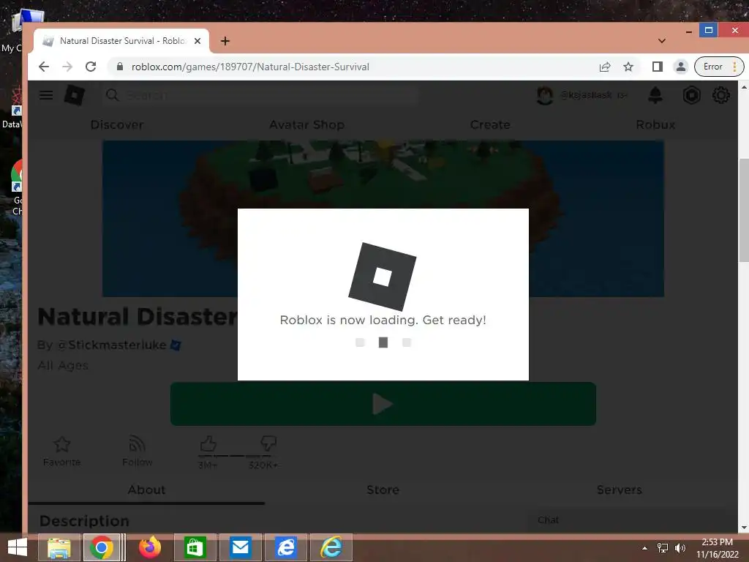Viewport: 749px width, 562px height.
Task: Open the volume speaker tray icon
Action: tap(680, 548)
